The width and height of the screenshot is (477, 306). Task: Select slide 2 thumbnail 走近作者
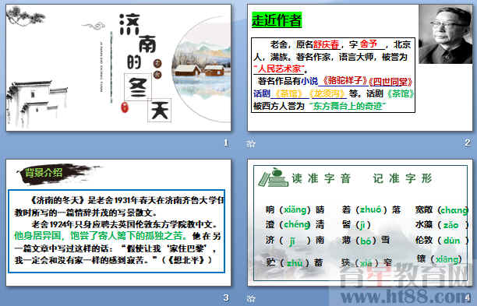(x=360, y=68)
